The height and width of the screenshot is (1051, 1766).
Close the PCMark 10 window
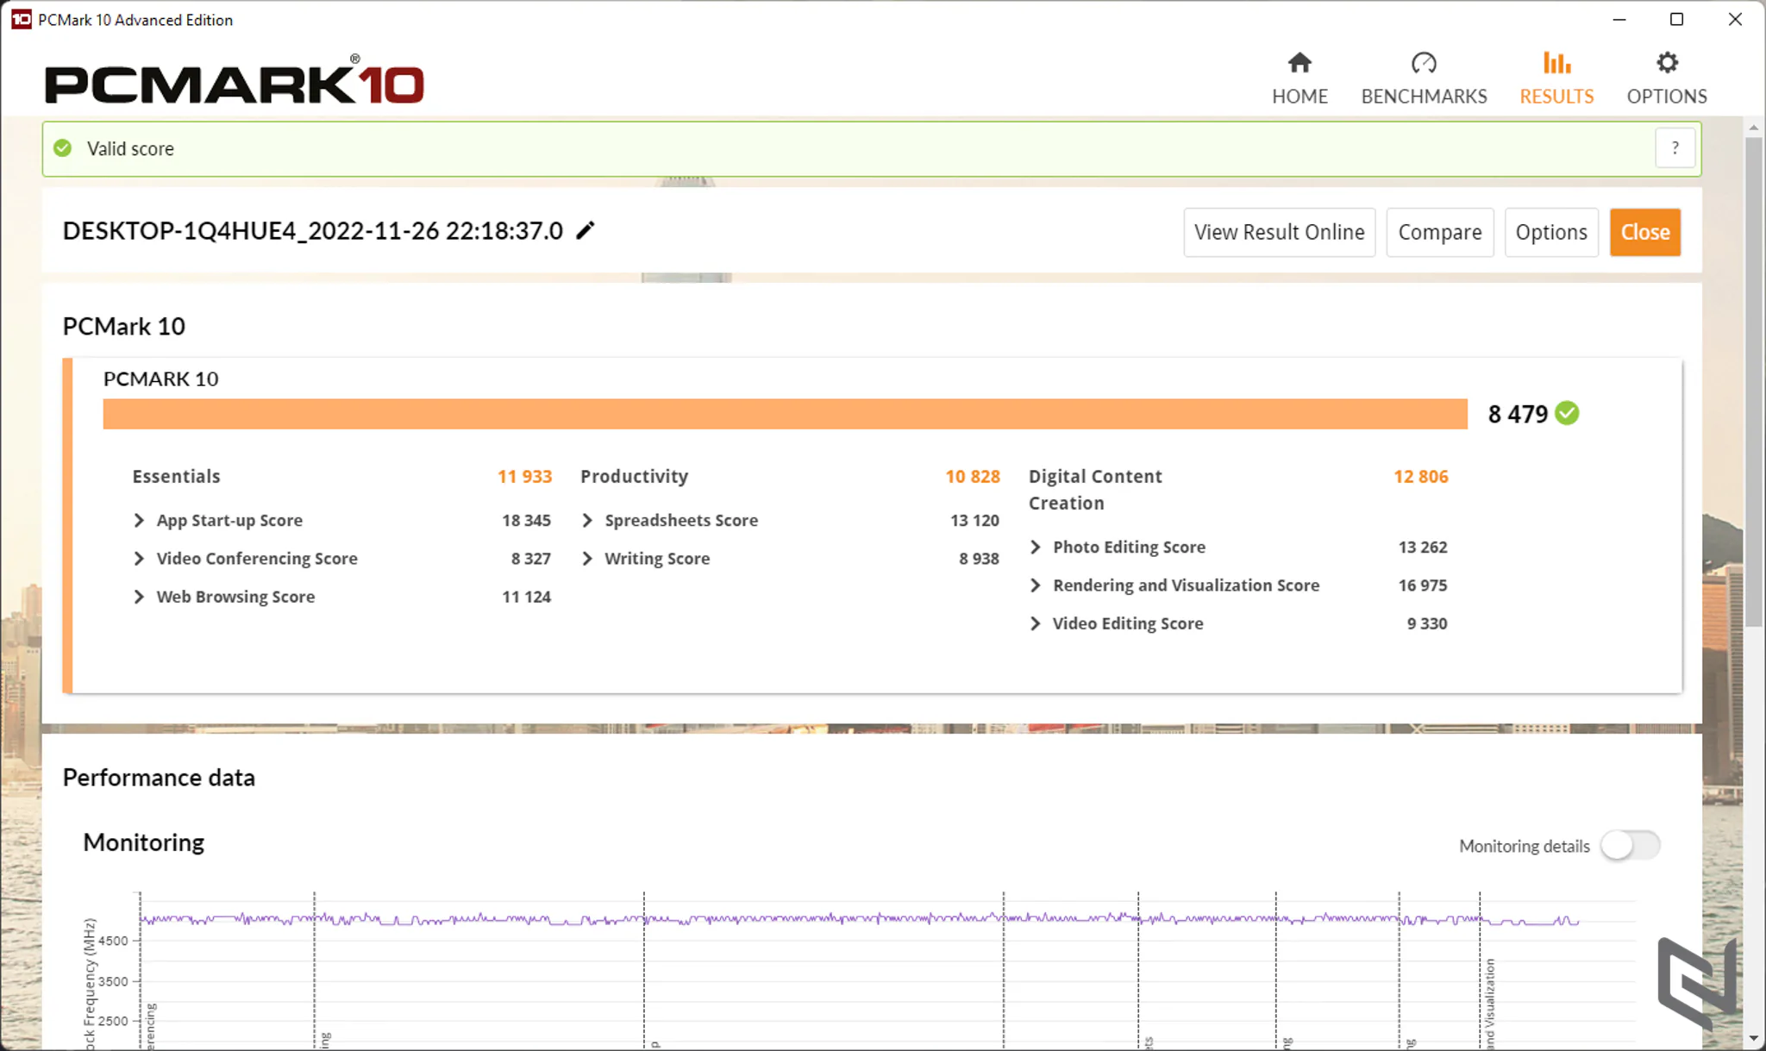coord(1735,19)
